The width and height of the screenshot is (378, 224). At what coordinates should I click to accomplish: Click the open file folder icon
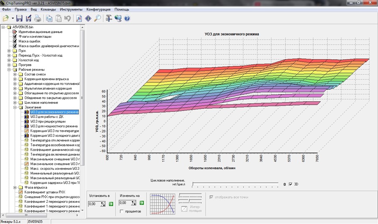tap(6, 18)
